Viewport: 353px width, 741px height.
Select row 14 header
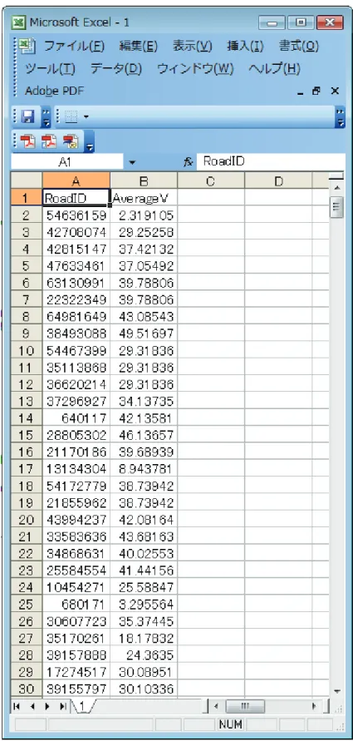tap(27, 417)
